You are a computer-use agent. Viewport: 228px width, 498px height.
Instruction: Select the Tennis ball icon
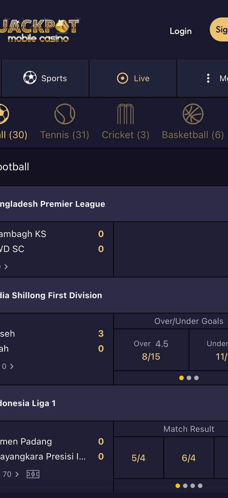[x=65, y=114]
